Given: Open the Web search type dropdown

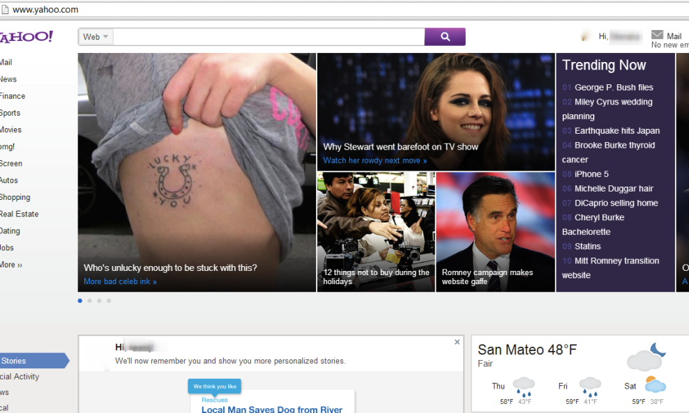Looking at the screenshot, I should click(96, 37).
